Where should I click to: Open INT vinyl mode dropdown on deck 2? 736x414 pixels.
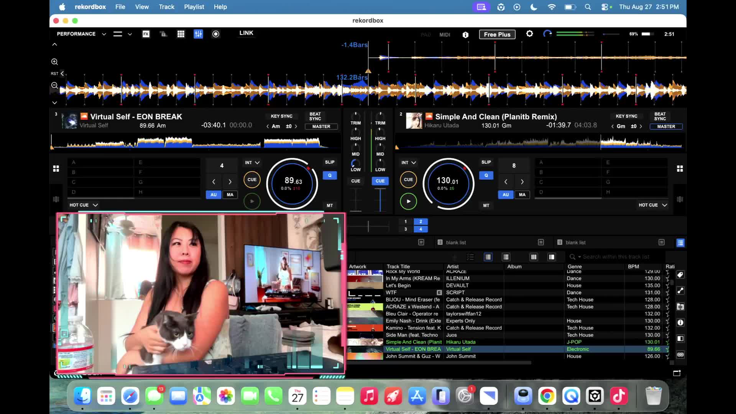coord(409,163)
